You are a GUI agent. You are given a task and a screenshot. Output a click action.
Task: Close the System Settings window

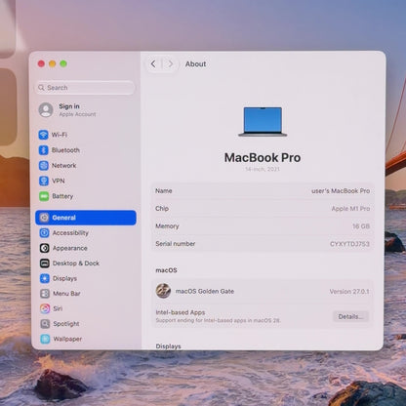pos(41,63)
